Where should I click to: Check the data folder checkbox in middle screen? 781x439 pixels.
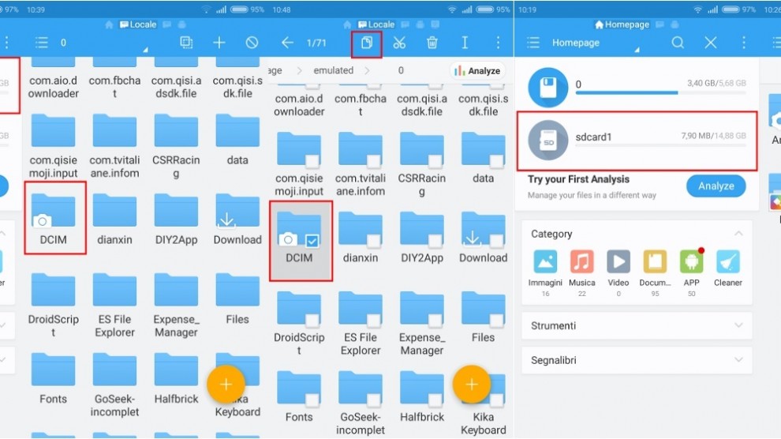click(x=496, y=161)
